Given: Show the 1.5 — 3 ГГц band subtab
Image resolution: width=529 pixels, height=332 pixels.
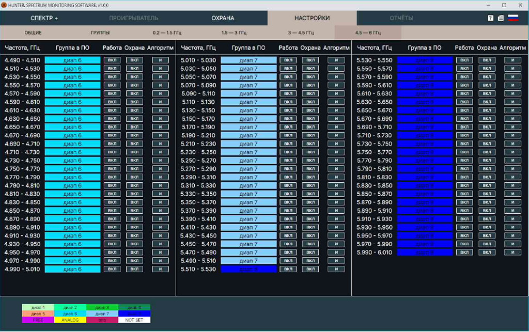Looking at the screenshot, I should pyautogui.click(x=234, y=33).
